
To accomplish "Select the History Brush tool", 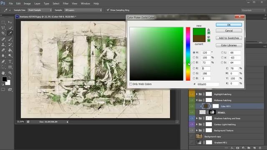I will click(x=10, y=45).
